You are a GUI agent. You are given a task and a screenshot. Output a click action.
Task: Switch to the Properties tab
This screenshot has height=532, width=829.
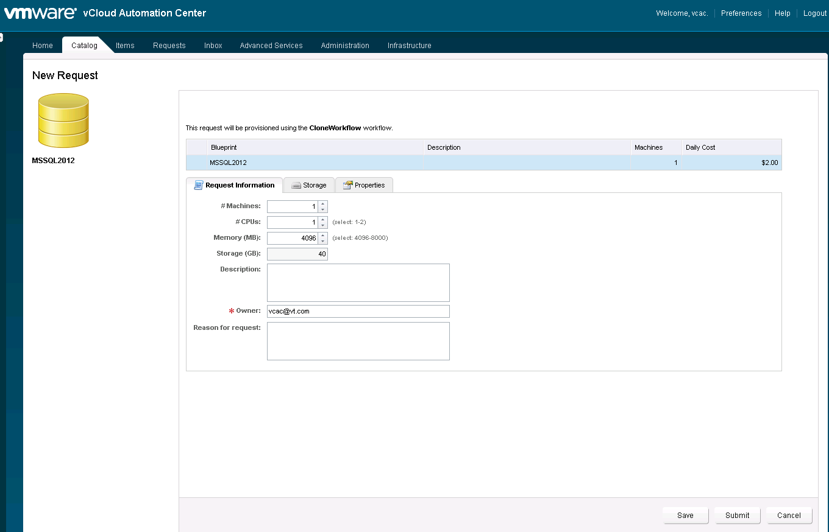(364, 185)
